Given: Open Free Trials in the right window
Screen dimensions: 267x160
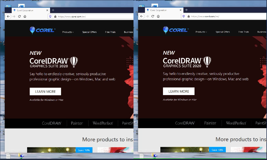Looking at the screenshot, I should click(244, 32).
